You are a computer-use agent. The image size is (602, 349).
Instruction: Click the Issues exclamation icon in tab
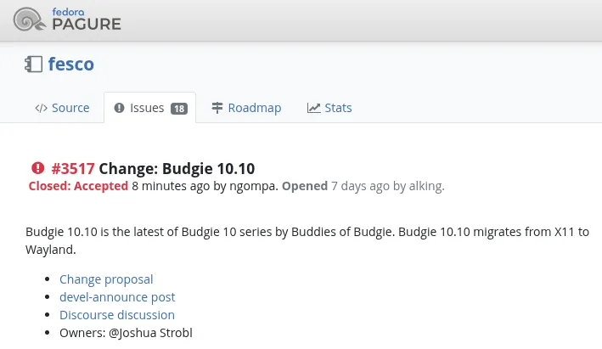click(x=120, y=108)
